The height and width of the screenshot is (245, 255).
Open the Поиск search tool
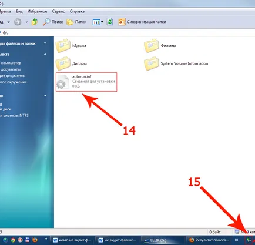click(x=53, y=22)
